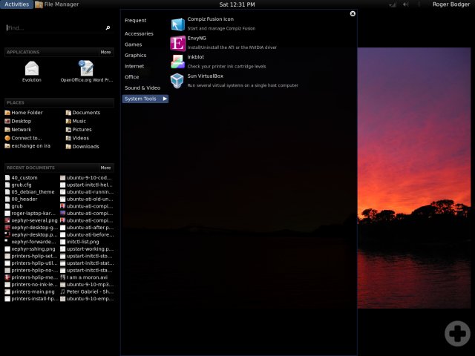Launch OpenOffice.org Word Processor

pos(86,71)
